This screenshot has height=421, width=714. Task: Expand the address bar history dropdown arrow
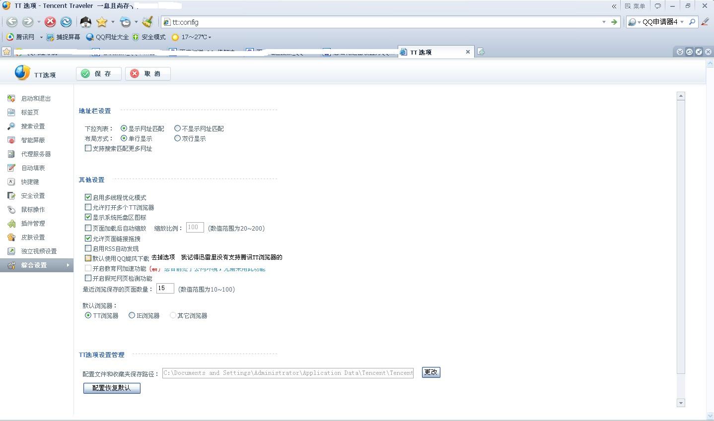604,22
